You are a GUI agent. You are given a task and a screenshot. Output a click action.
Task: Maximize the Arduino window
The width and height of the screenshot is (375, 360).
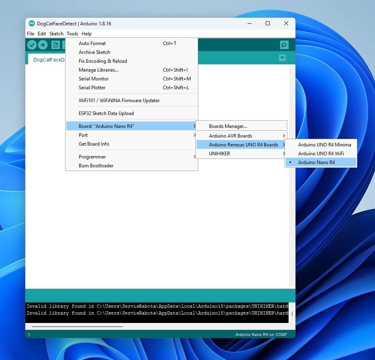click(268, 23)
